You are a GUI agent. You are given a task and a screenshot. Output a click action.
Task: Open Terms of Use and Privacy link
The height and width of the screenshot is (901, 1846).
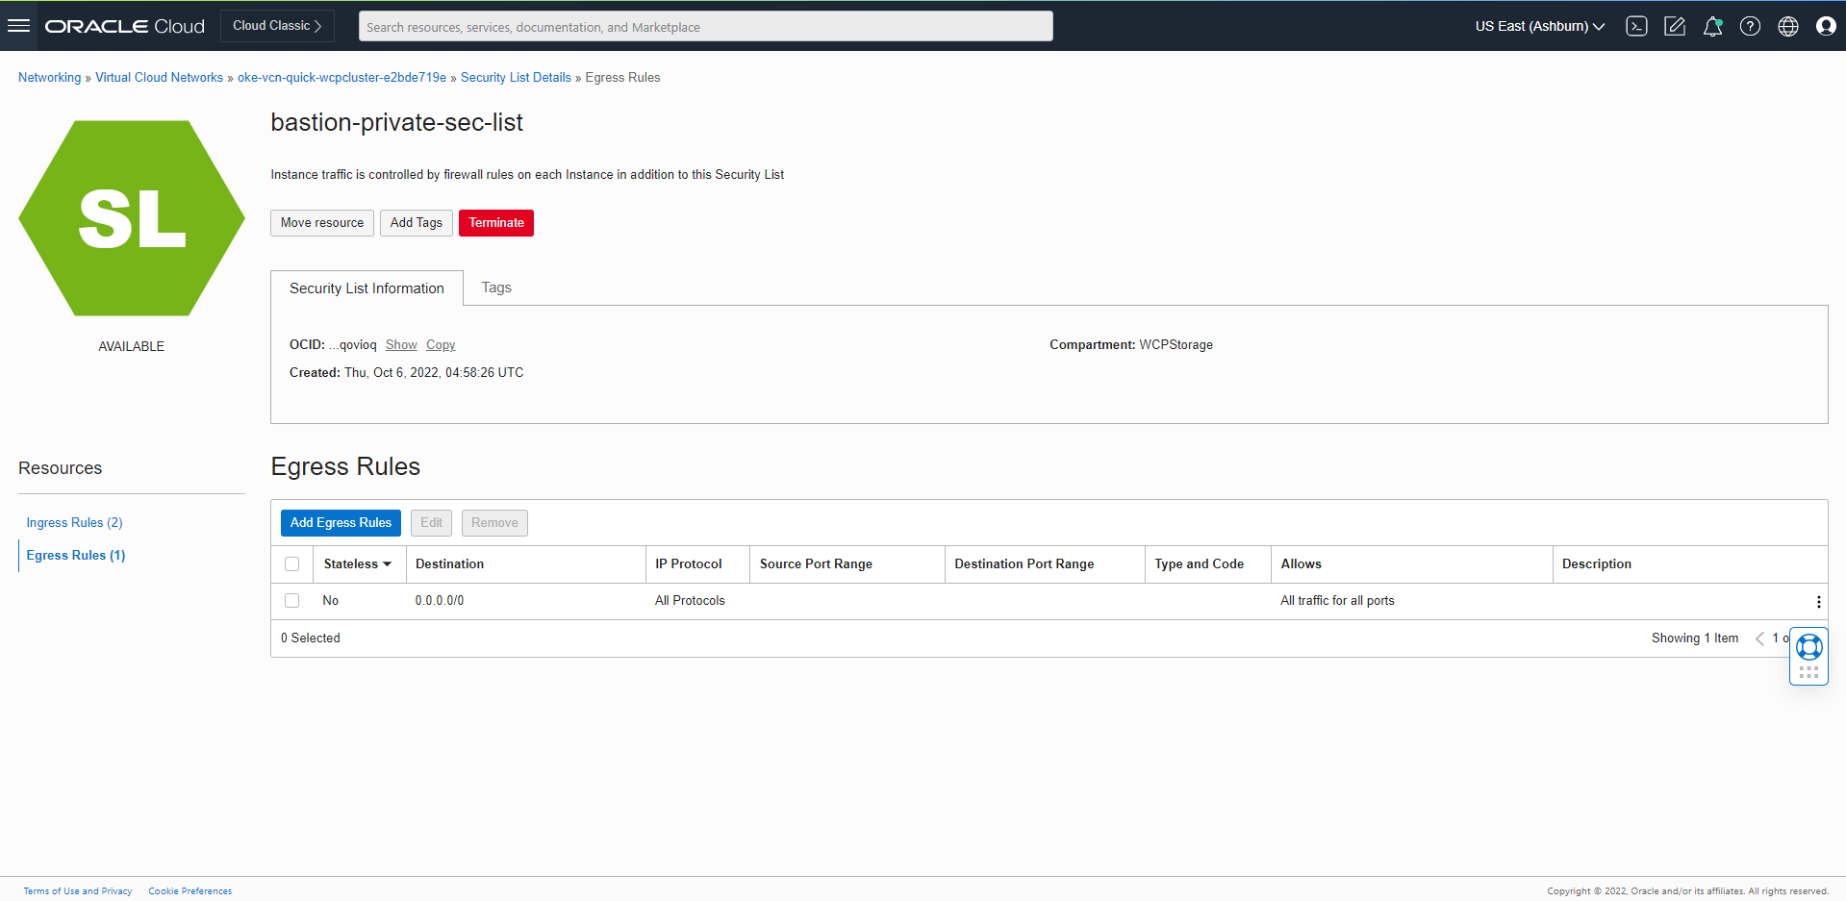pos(78,891)
